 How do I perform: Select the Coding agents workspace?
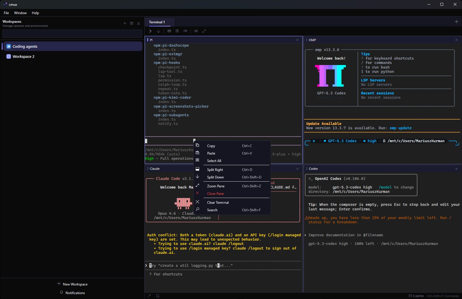coord(72,46)
